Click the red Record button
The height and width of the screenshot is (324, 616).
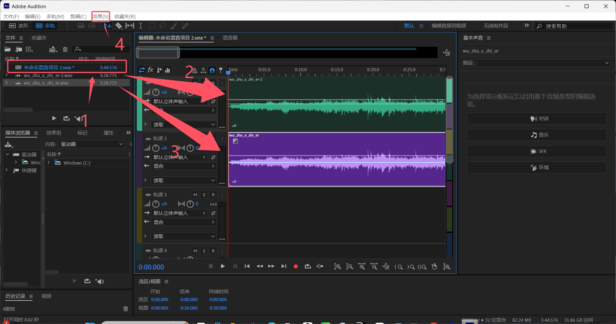coord(296,266)
